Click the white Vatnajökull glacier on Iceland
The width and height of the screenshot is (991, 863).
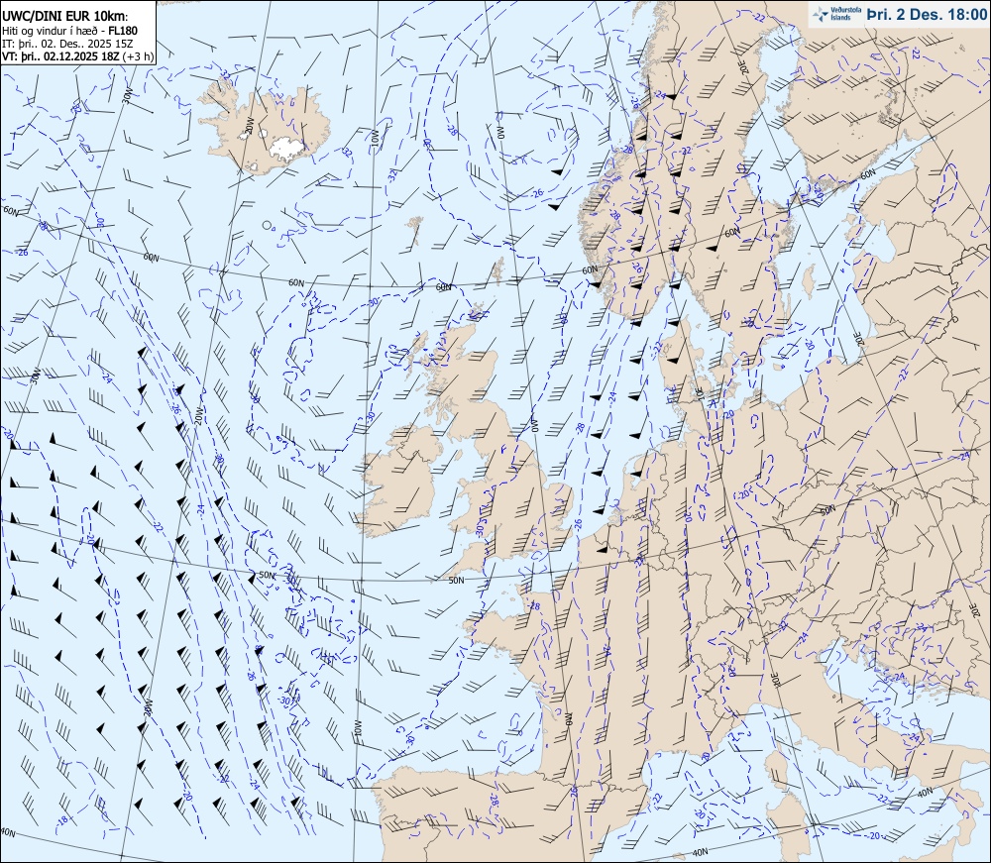(287, 149)
